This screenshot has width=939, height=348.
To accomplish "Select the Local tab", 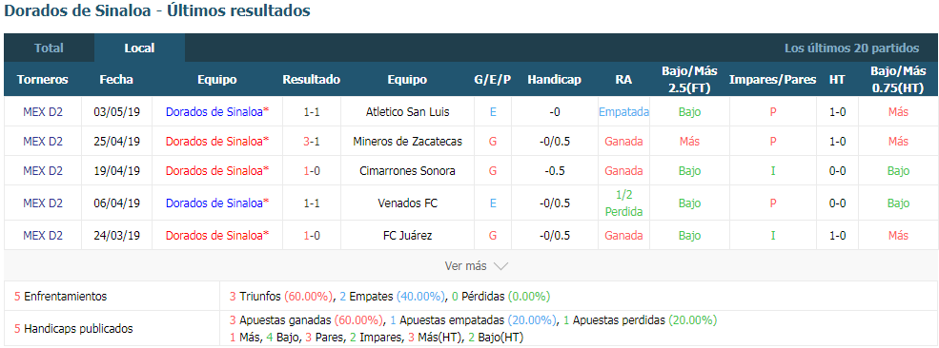I will pyautogui.click(x=139, y=48).
